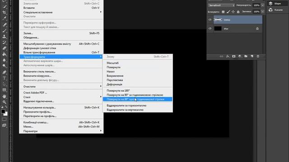
Task: Select the Pen tool
Action: tap(4, 72)
